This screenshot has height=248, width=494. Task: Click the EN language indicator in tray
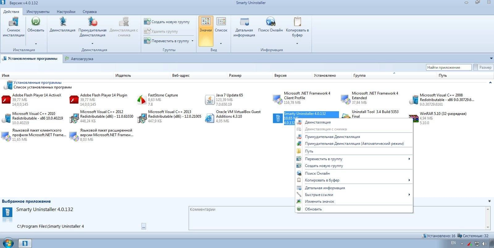coord(453,243)
